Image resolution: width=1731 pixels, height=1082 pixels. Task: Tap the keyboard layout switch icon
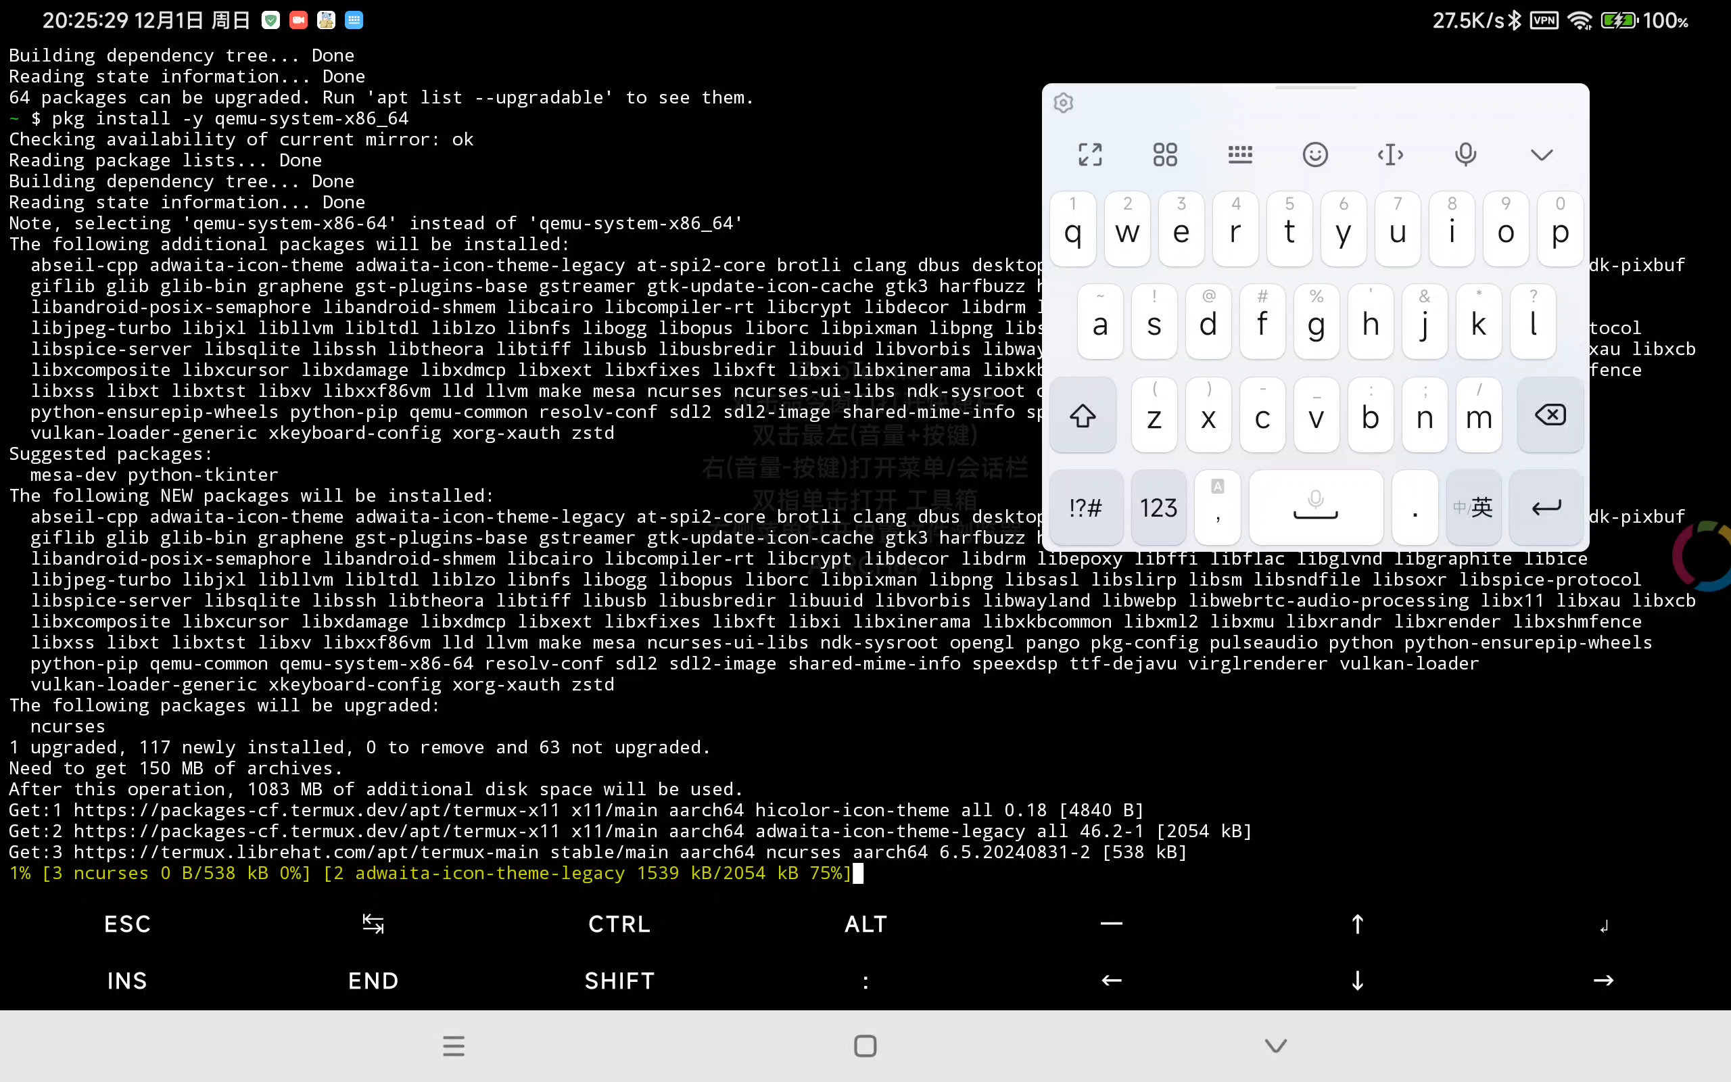[1240, 155]
